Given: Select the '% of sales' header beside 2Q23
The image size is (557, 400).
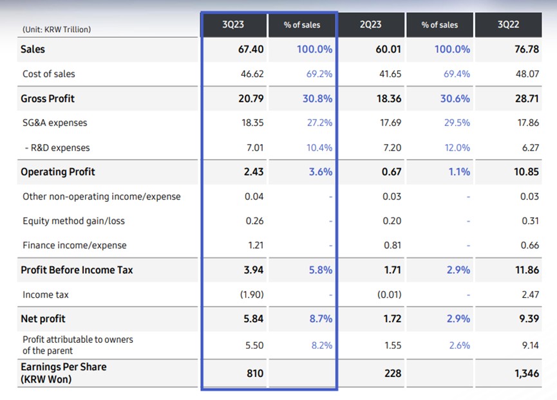Looking at the screenshot, I should (439, 24).
